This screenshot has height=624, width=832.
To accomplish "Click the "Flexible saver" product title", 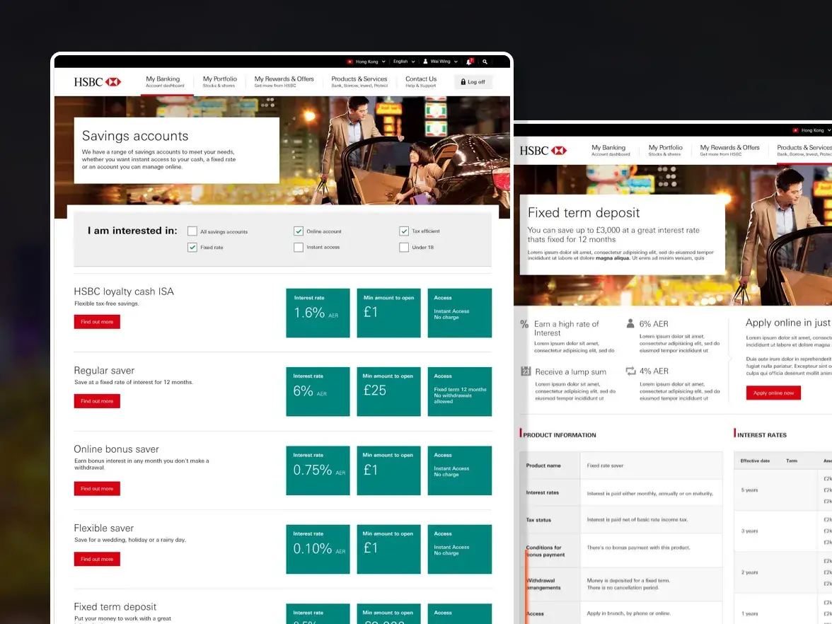I will (103, 528).
